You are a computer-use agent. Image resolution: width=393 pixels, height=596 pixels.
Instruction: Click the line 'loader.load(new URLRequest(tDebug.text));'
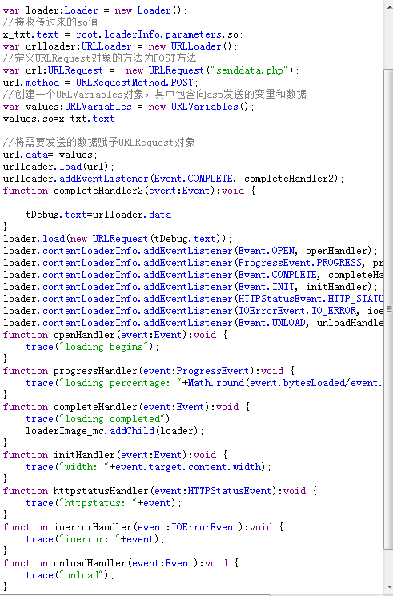click(x=118, y=239)
